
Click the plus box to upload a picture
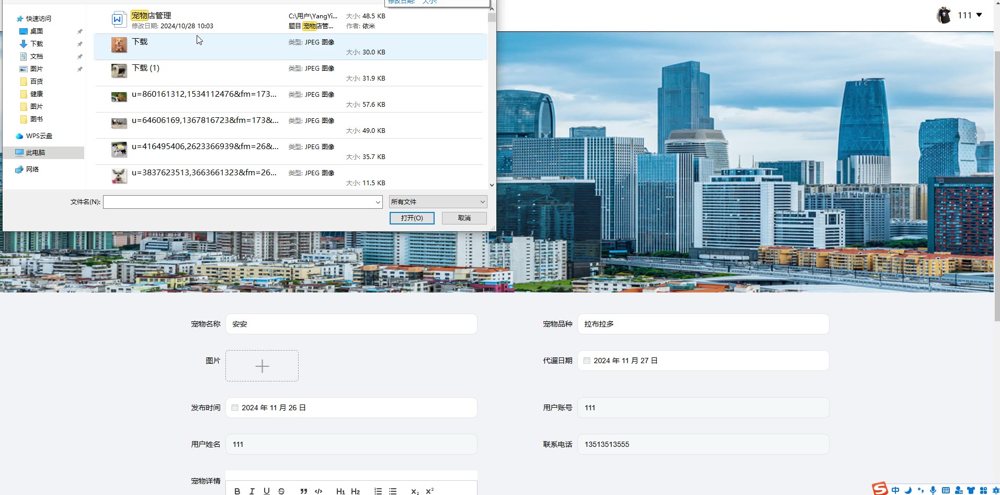point(262,366)
